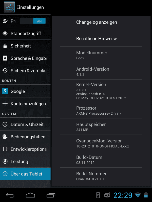Screen dimensions: 152x202
Task: Tap the home navigation button
Action: [30, 195]
